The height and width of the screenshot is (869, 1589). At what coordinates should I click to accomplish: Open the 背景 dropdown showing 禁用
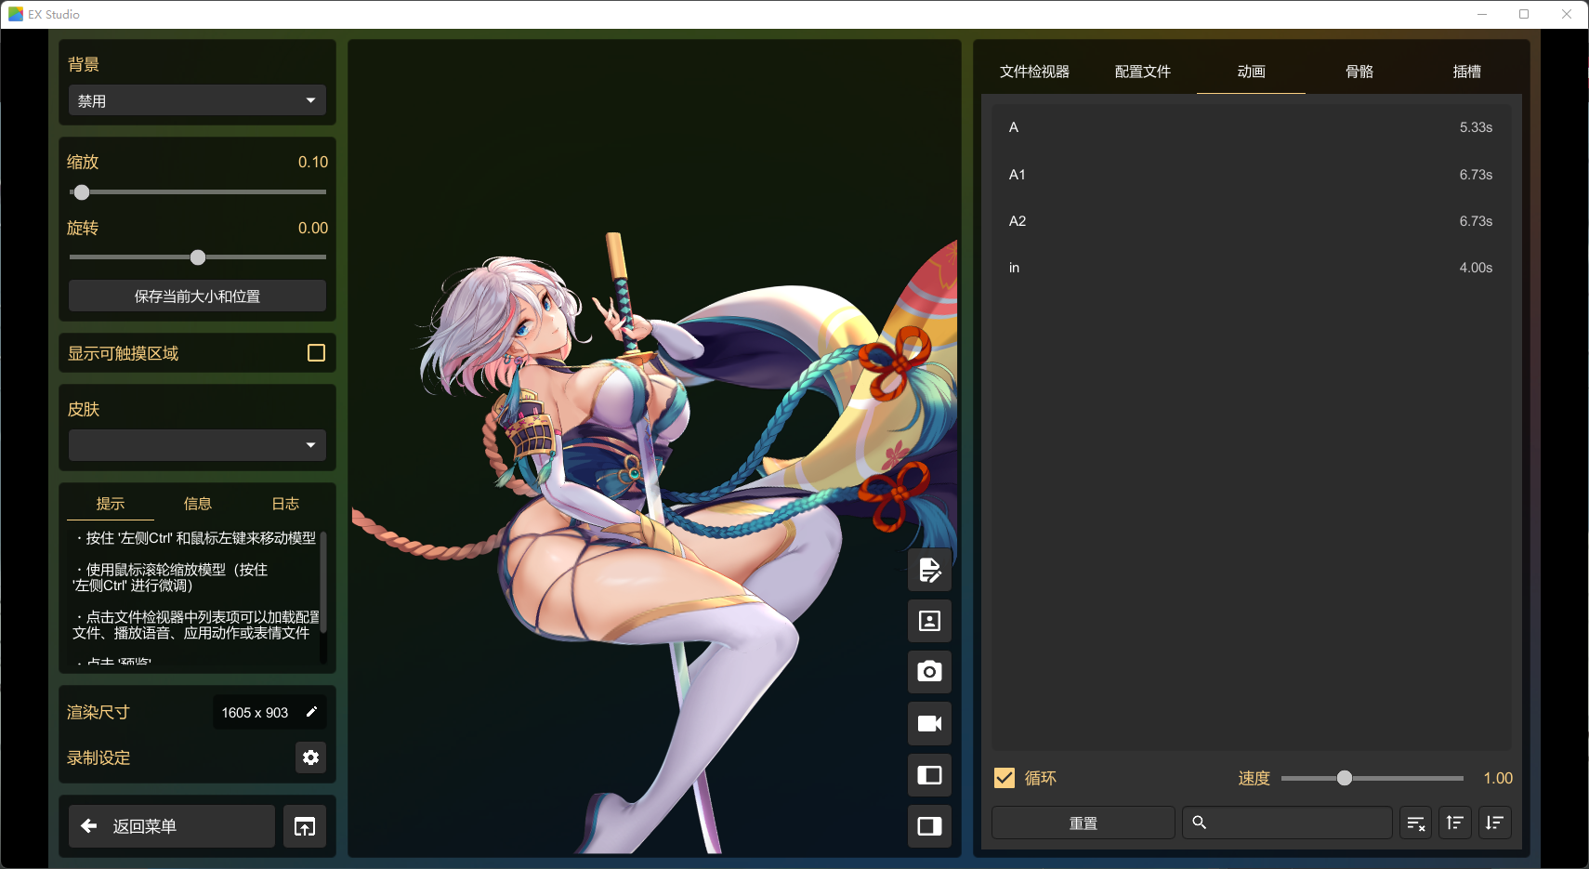click(197, 100)
